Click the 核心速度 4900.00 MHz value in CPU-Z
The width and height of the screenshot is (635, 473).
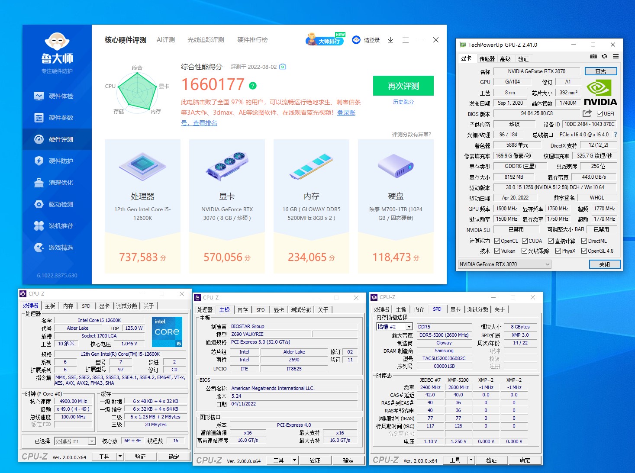coord(74,402)
